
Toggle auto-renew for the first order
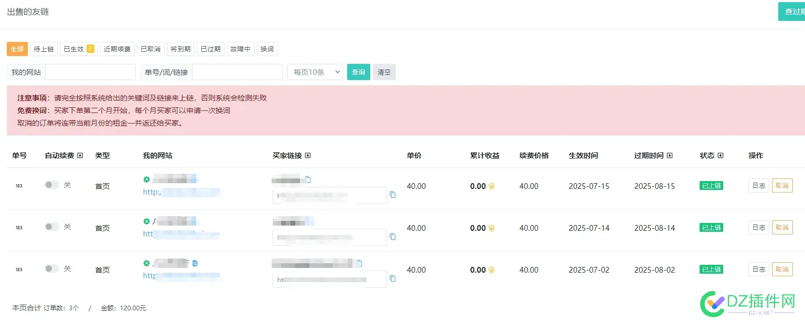51,185
